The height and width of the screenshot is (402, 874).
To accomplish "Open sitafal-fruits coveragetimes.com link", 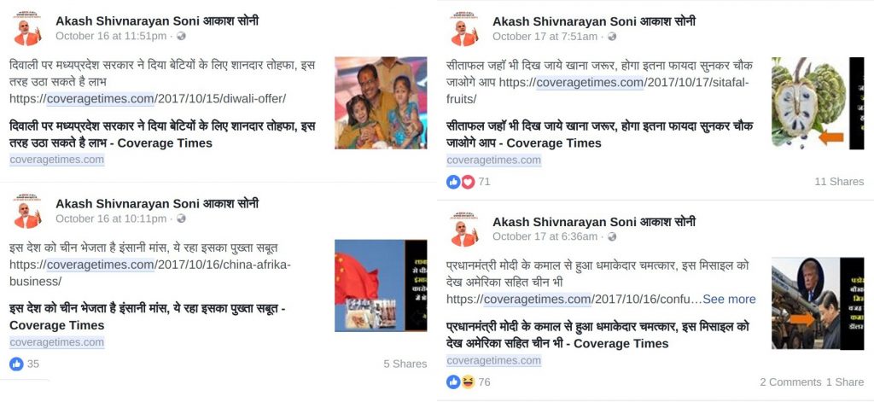I will tap(597, 90).
